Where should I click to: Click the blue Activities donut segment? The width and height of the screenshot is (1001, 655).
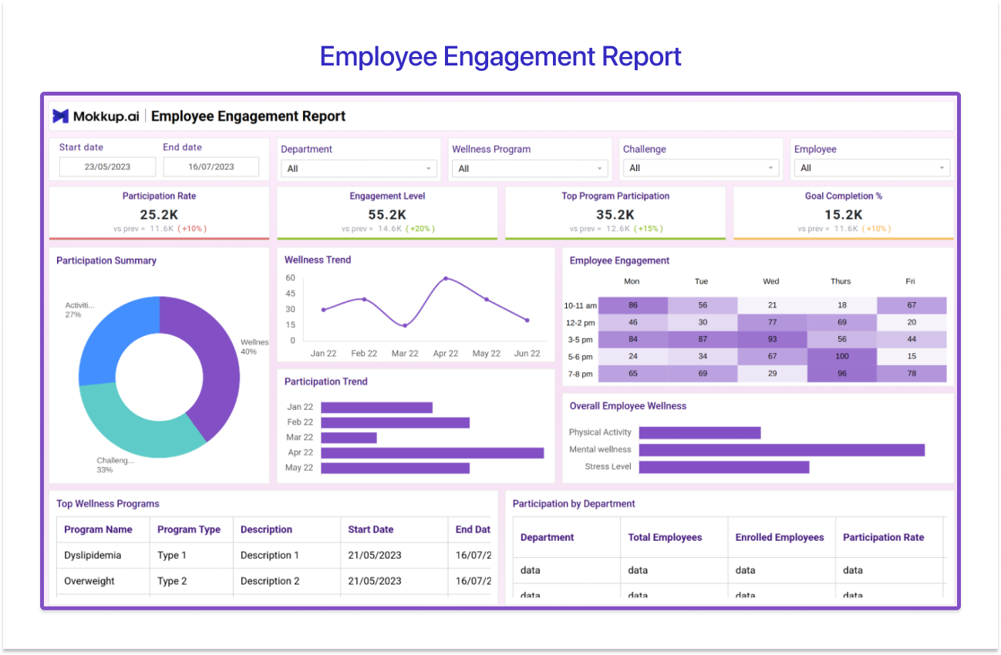(114, 337)
